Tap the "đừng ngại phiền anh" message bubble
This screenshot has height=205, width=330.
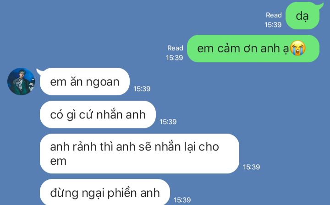[105, 192]
